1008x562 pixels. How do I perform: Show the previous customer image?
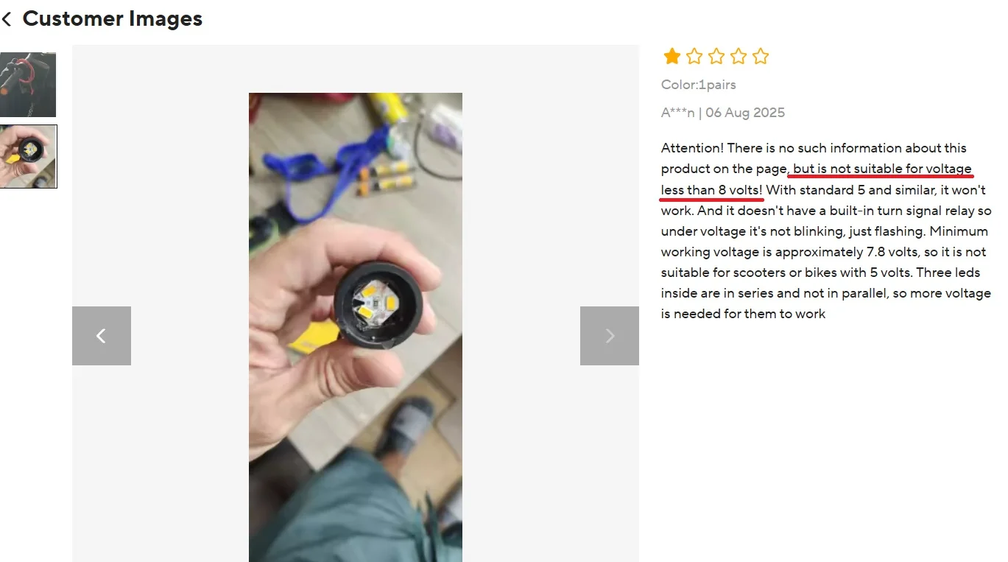(x=102, y=336)
